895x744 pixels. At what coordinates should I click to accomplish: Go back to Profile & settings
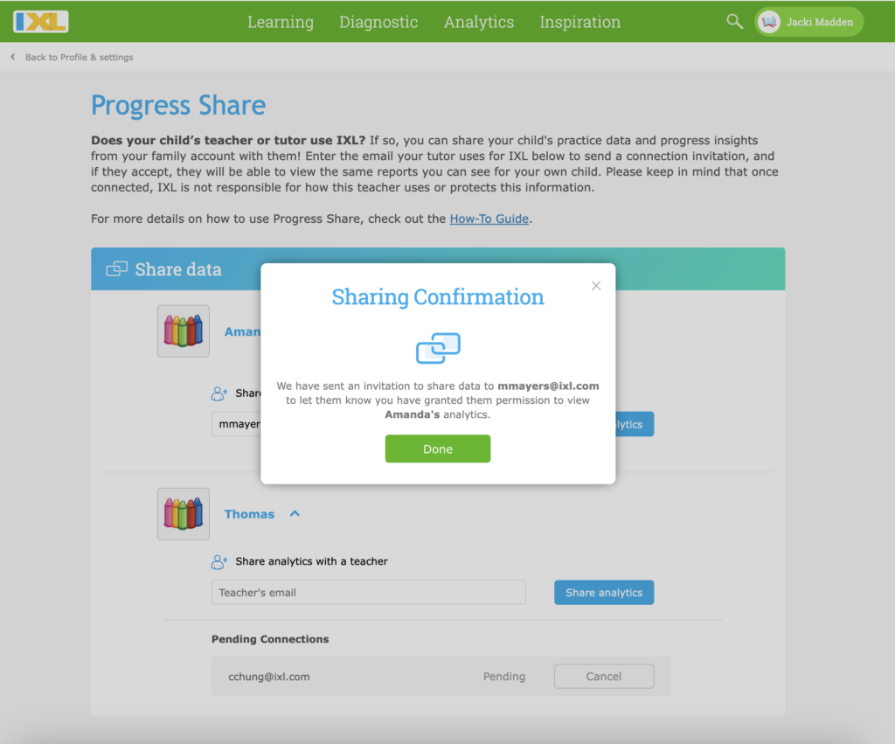click(x=79, y=57)
